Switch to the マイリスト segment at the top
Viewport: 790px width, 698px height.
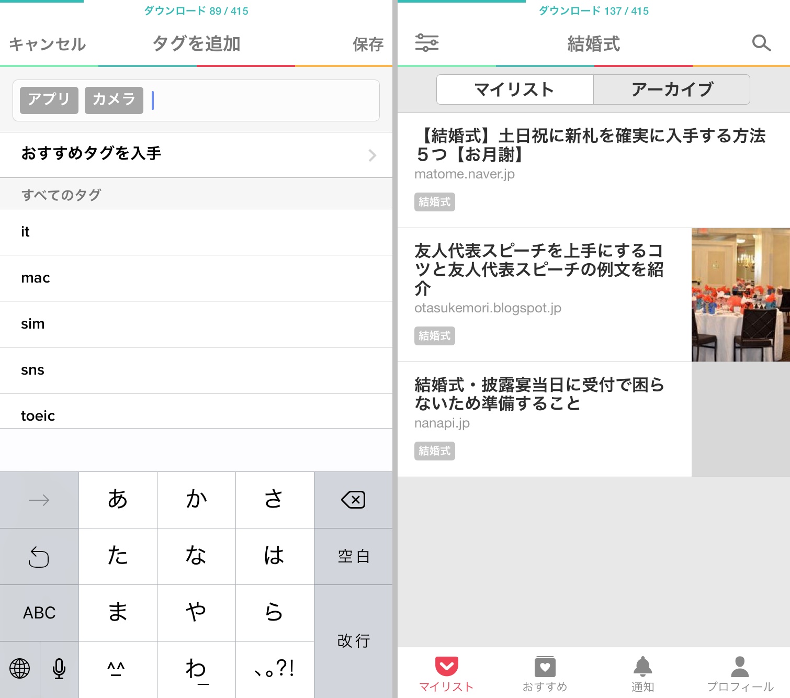click(515, 89)
